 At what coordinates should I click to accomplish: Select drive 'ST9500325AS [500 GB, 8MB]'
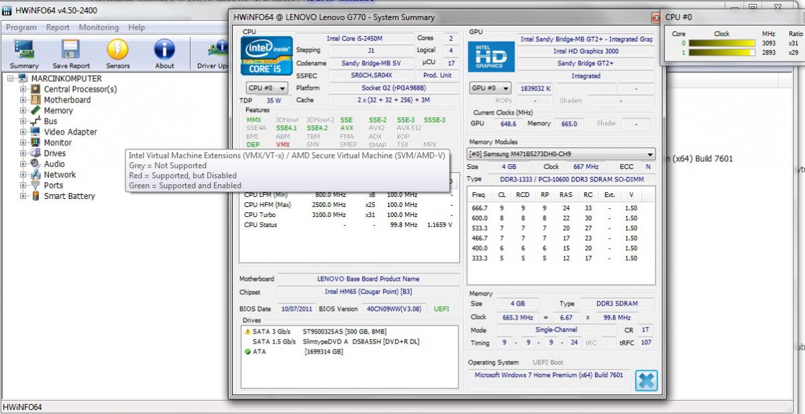tap(344, 332)
